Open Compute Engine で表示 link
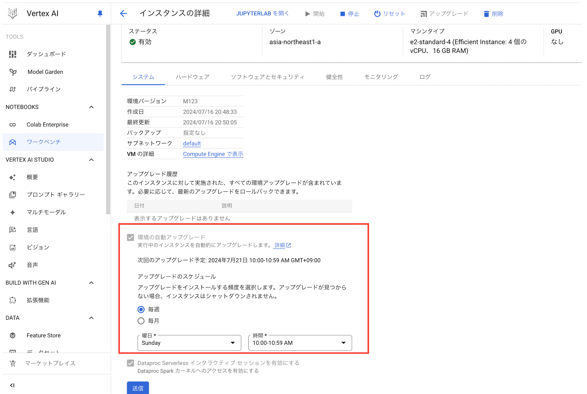 213,154
